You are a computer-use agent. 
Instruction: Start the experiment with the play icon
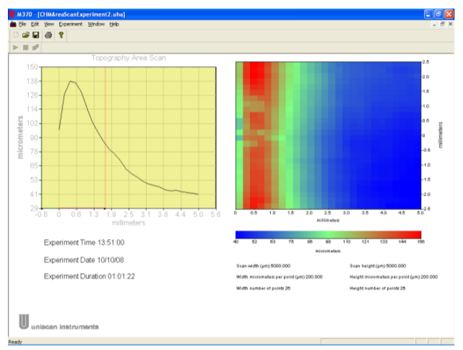point(15,47)
